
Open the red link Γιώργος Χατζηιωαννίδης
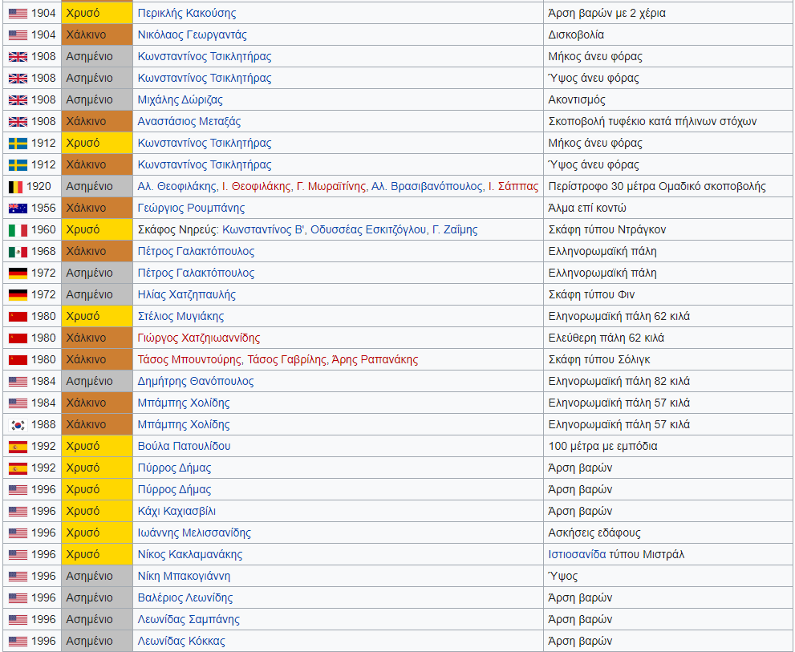pos(198,338)
